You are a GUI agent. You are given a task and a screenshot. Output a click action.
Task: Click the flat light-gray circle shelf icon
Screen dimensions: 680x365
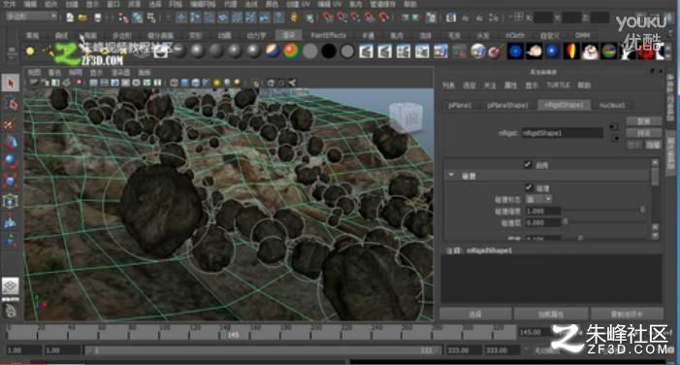(x=309, y=51)
